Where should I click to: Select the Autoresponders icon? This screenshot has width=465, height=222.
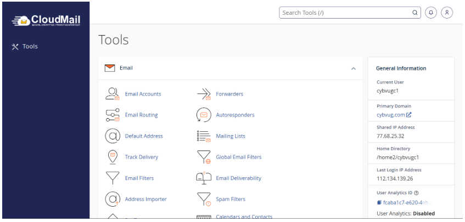204,115
